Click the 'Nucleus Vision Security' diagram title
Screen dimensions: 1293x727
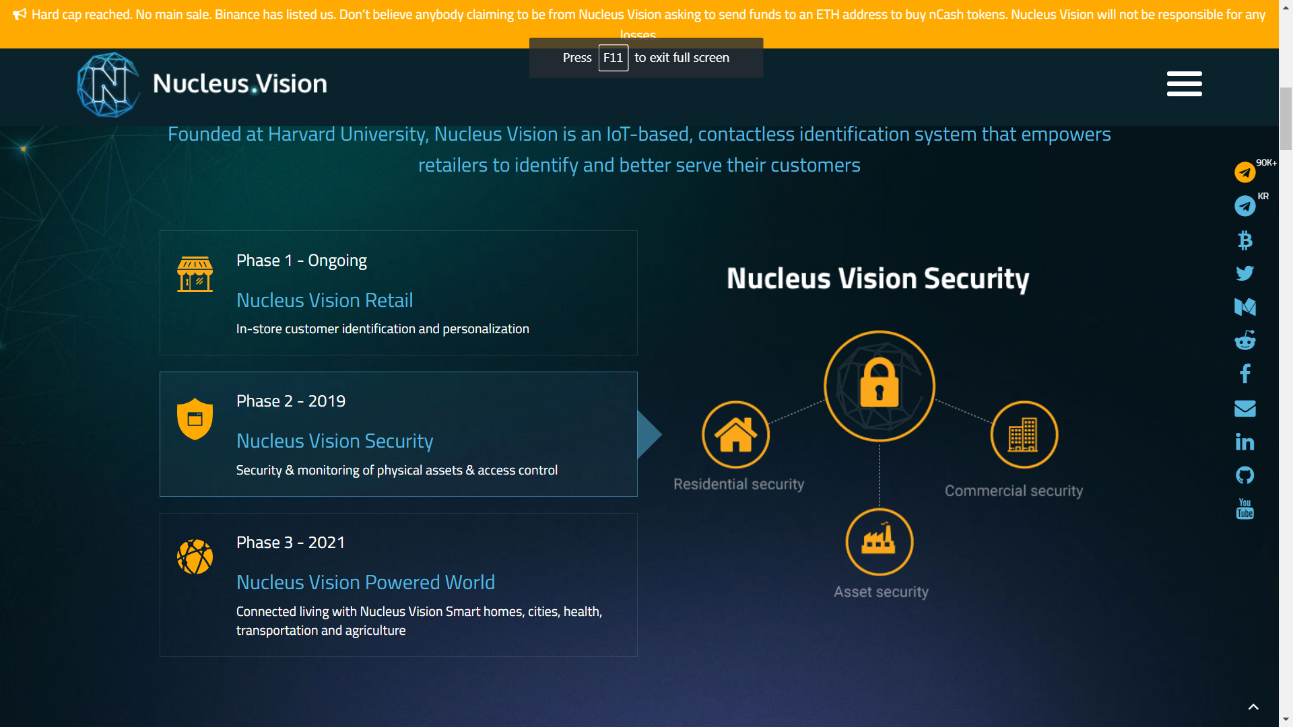pos(877,279)
